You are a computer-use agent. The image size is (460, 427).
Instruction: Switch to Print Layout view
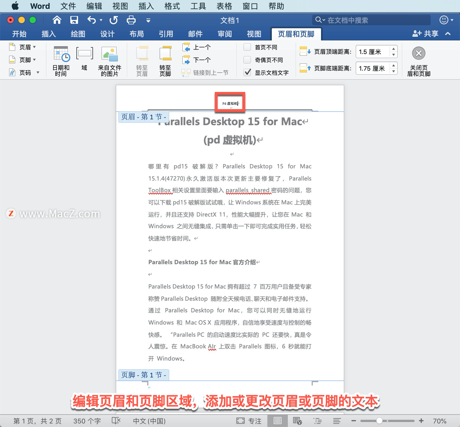[x=277, y=421]
